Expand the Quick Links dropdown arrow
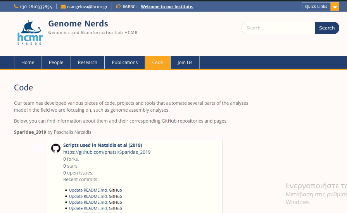Viewport: 347px width, 213px height. pos(335,7)
